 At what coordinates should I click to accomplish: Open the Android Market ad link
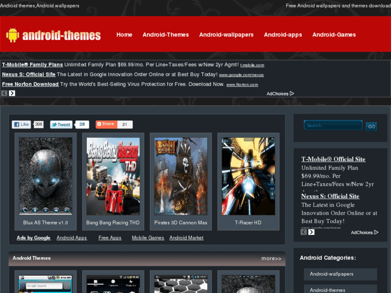(187, 238)
